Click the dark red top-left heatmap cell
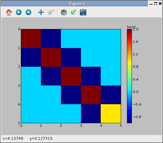Viewport: 163px width, 143px height. tap(31, 39)
